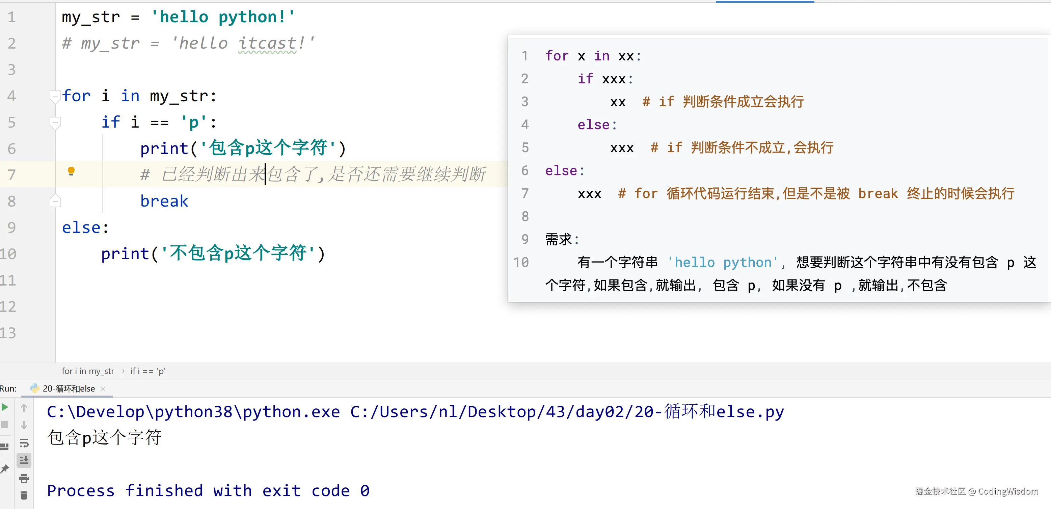1051x509 pixels.
Task: Click the Up the stack trace arrow
Action: [24, 407]
